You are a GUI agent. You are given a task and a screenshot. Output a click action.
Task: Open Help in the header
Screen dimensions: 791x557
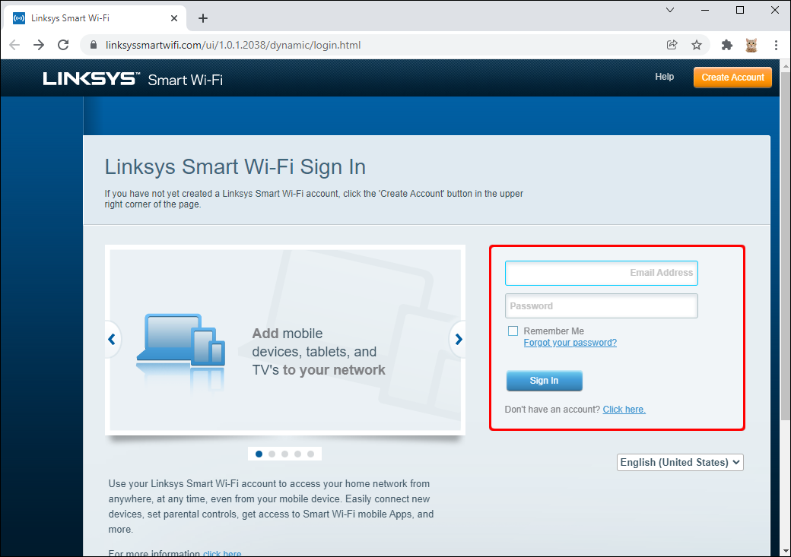tap(665, 77)
